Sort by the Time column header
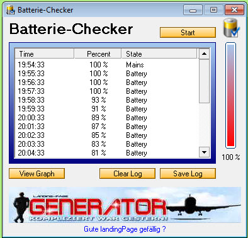Screen dimensions: 248x238 coord(44,54)
